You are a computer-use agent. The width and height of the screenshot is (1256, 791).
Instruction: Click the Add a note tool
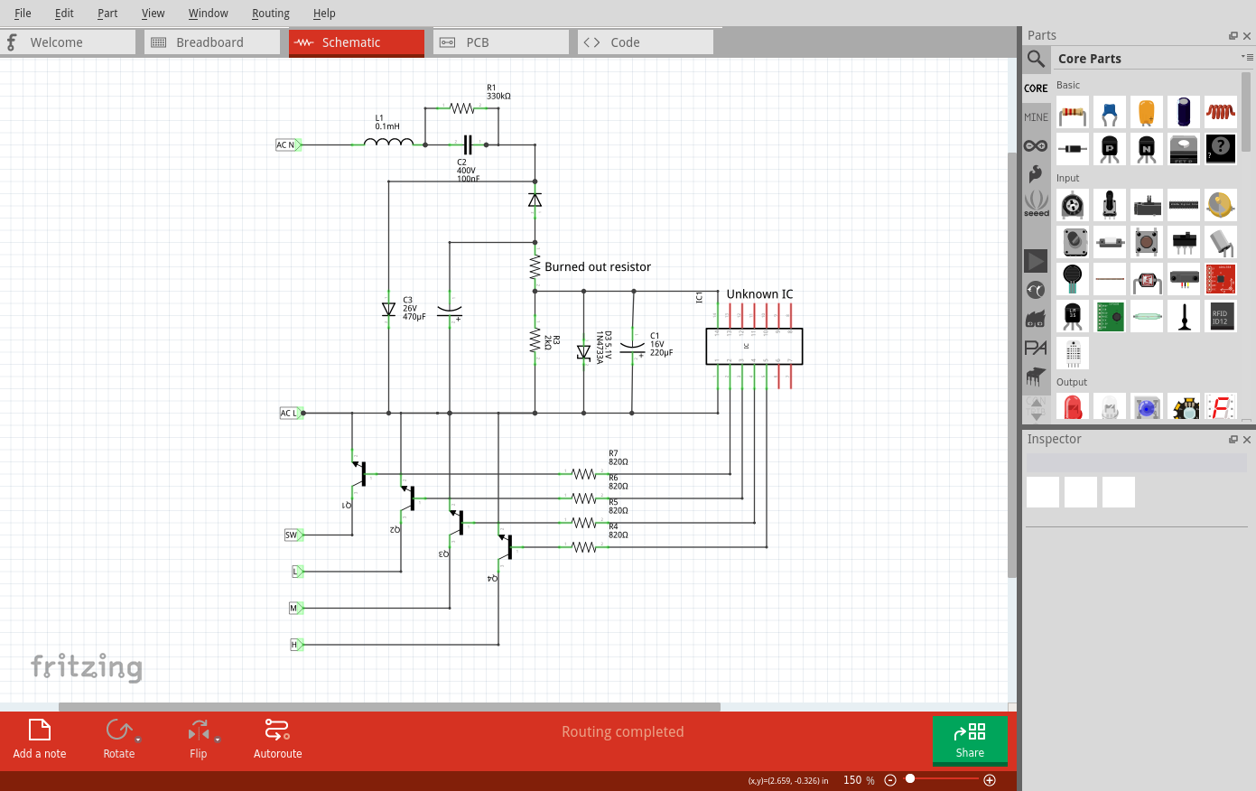(x=39, y=739)
